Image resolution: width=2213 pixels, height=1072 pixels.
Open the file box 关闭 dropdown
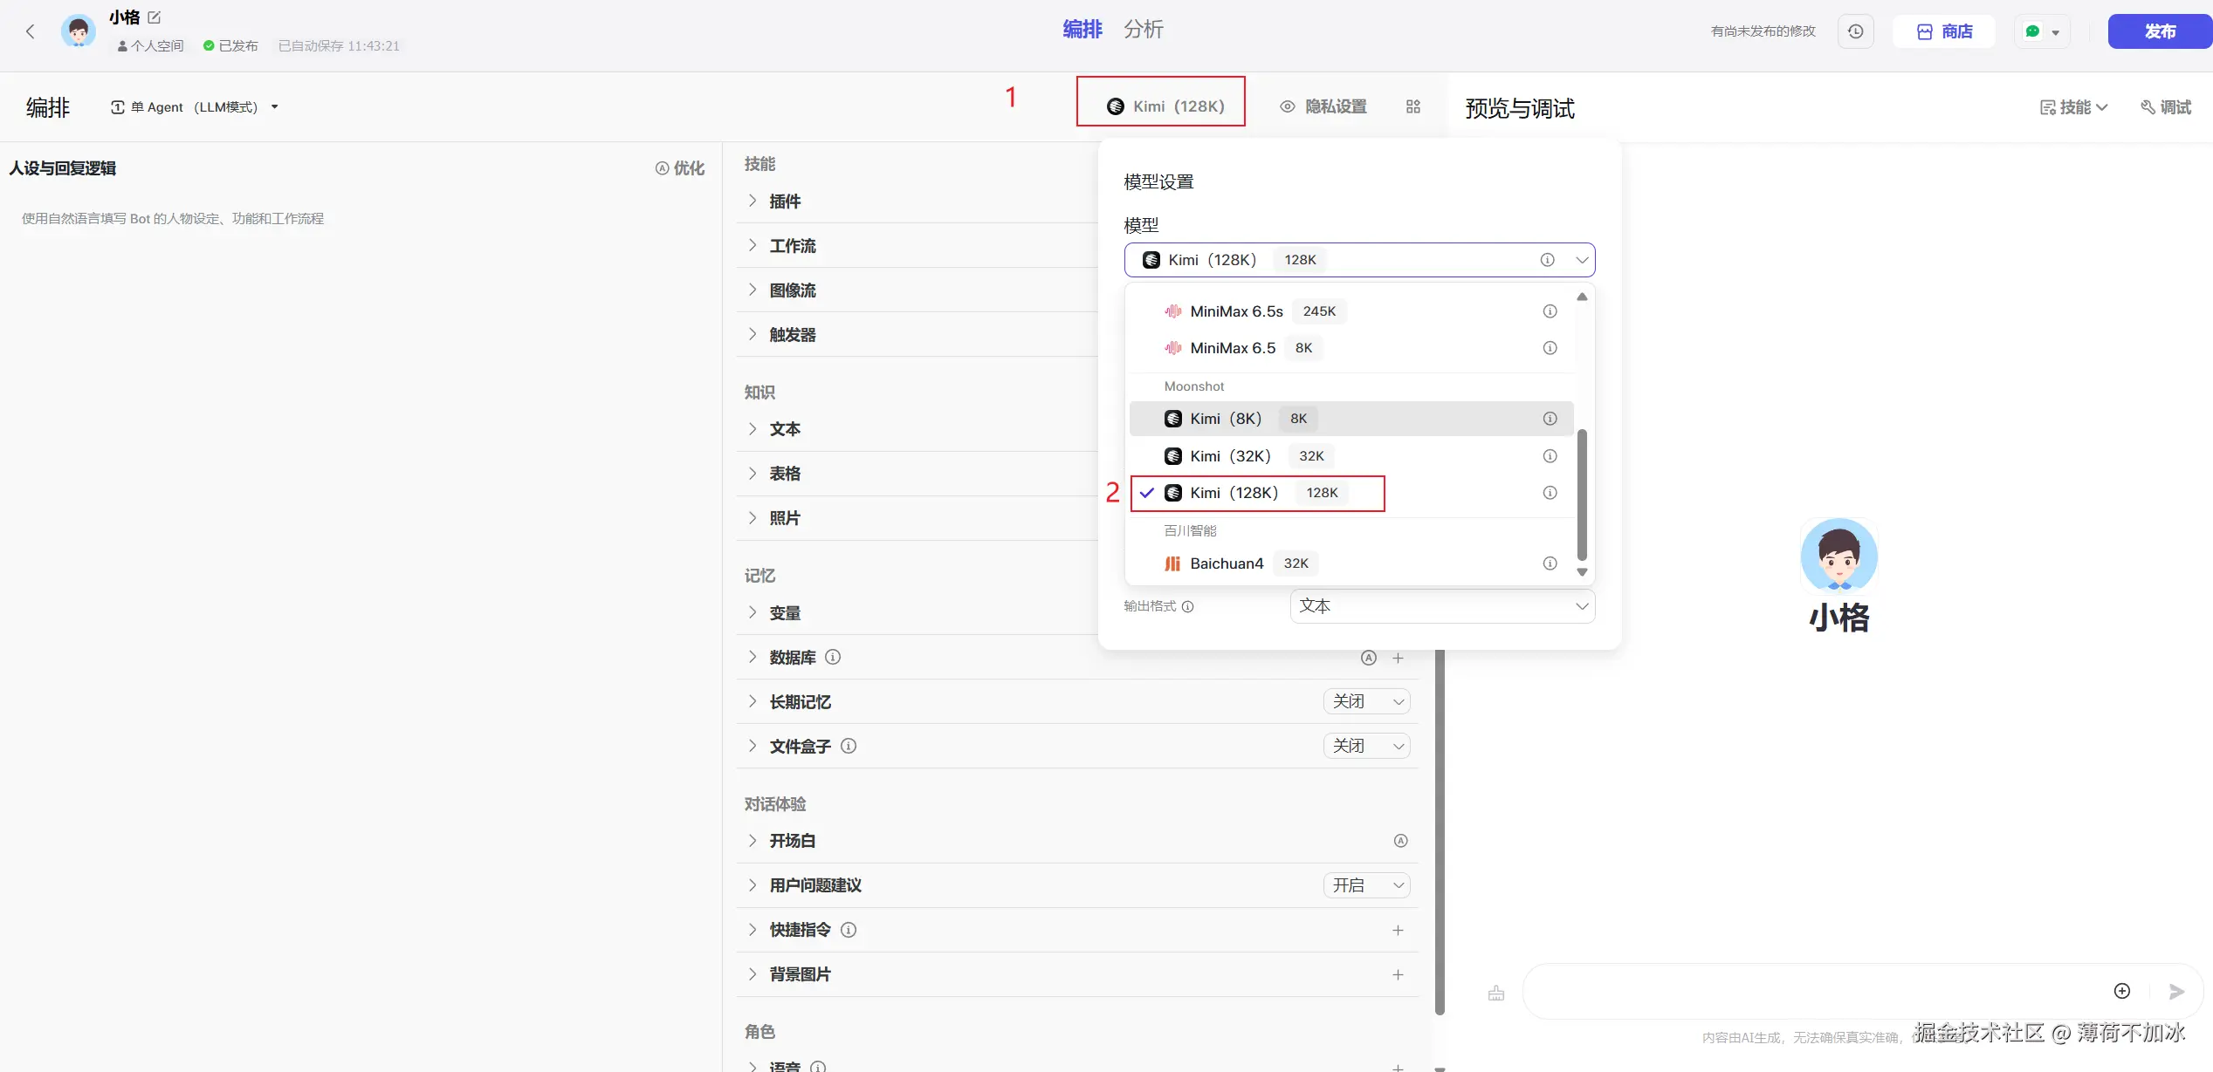tap(1366, 746)
